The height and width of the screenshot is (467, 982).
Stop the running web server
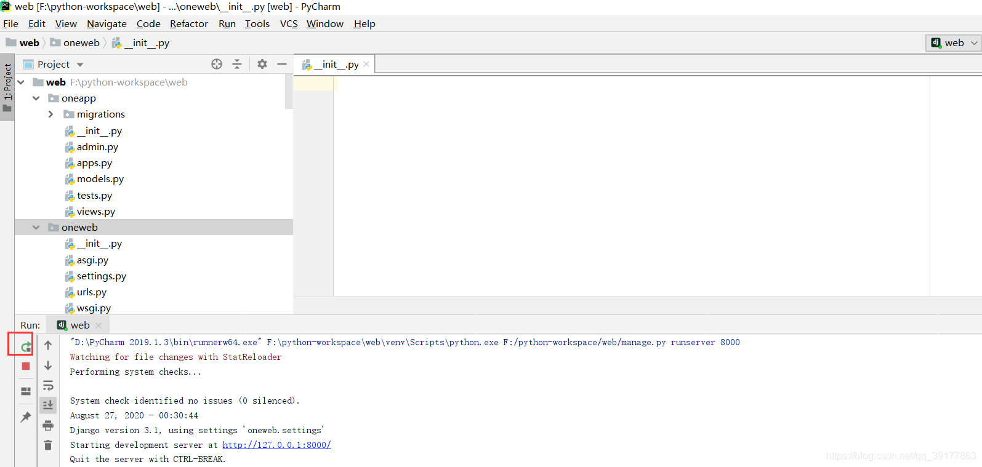click(26, 366)
